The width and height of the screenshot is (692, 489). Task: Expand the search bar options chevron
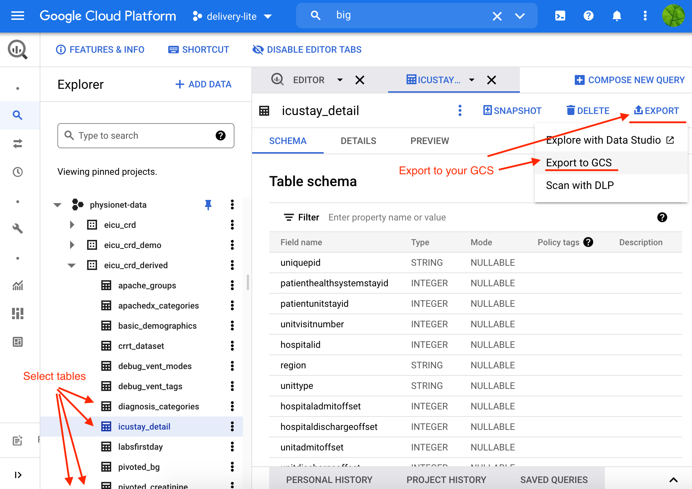tap(520, 16)
